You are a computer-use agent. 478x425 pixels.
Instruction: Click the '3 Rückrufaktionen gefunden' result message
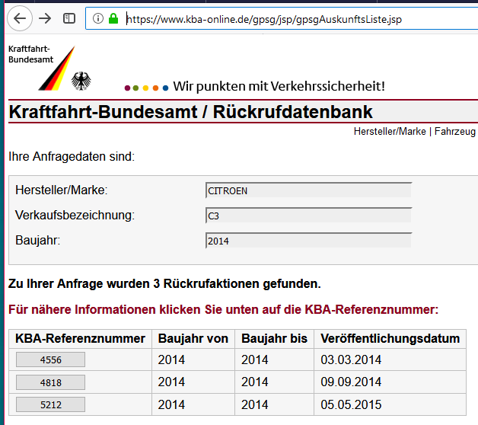coord(164,284)
